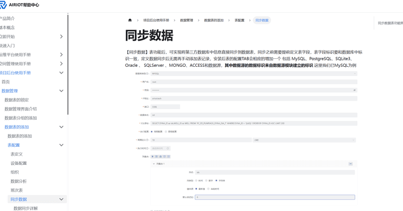The image size is (403, 211).
Task: Expand the 运维平台使用手册 sidebar section
Action: [61, 55]
